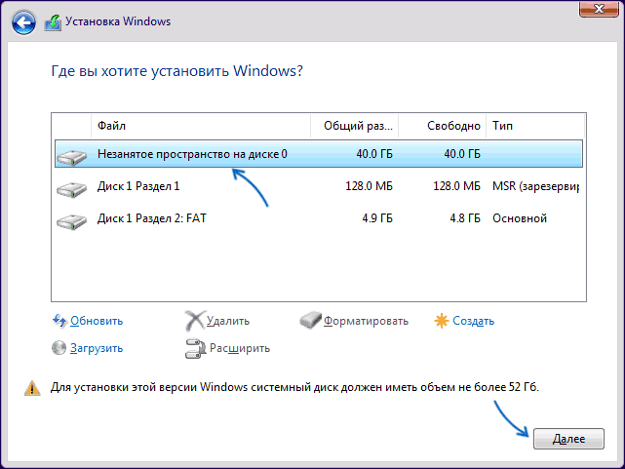Click the eraser disk icon beside Форматировать
The image size is (625, 469).
[310, 321]
